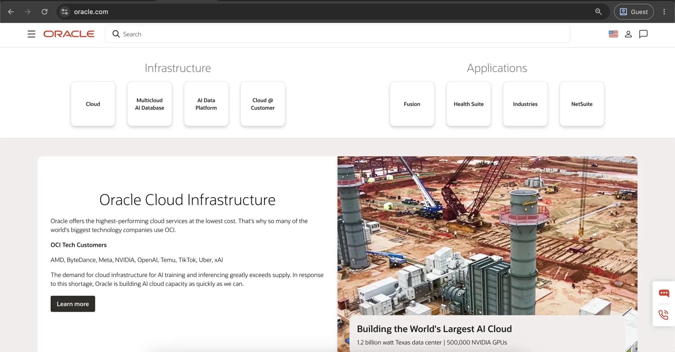Image resolution: width=675 pixels, height=352 pixels.
Task: Open the US flag country selector
Action: pos(613,34)
